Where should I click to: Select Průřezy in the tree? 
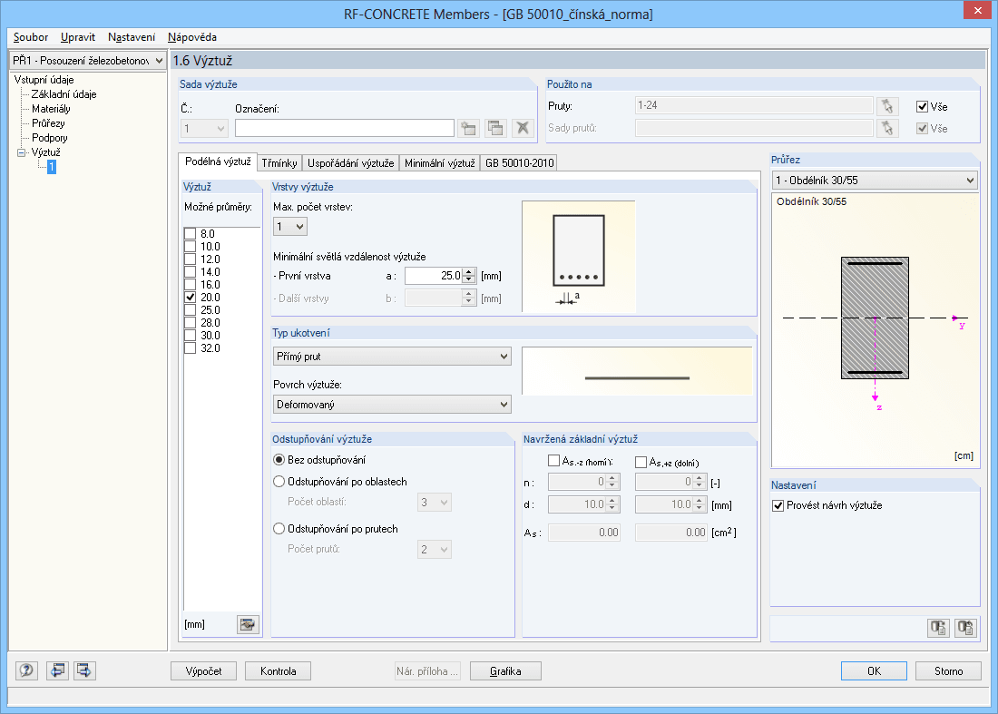(x=48, y=123)
